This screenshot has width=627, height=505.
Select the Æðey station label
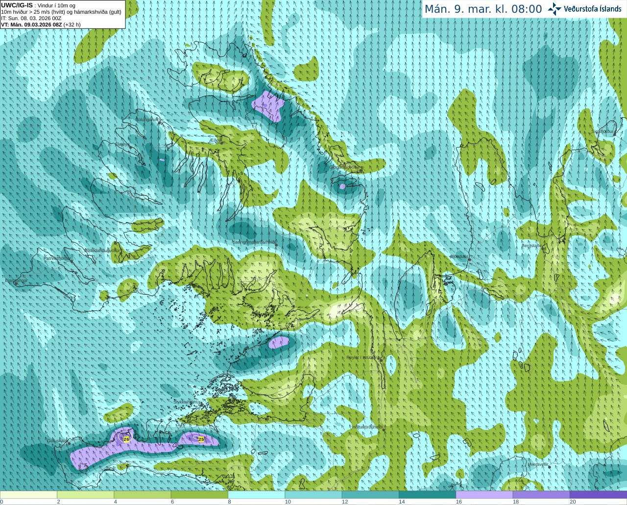215,140
